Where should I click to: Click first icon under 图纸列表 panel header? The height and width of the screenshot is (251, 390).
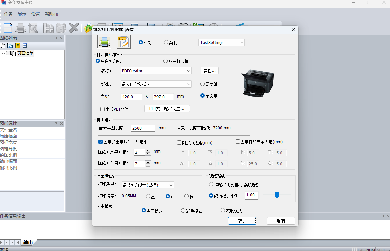(3, 46)
